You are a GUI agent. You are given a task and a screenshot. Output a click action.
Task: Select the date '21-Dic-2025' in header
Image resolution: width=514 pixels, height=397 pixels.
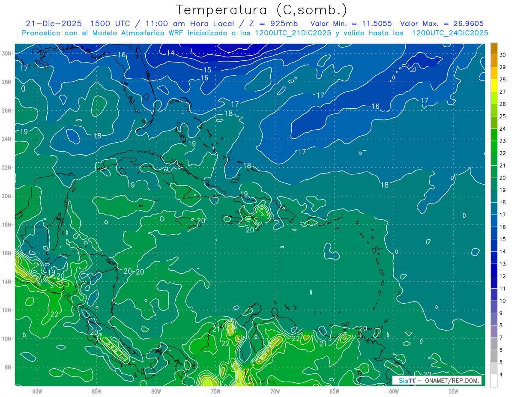[x=54, y=24]
